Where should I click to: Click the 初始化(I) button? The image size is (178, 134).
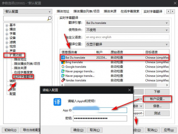click(x=10, y=130)
